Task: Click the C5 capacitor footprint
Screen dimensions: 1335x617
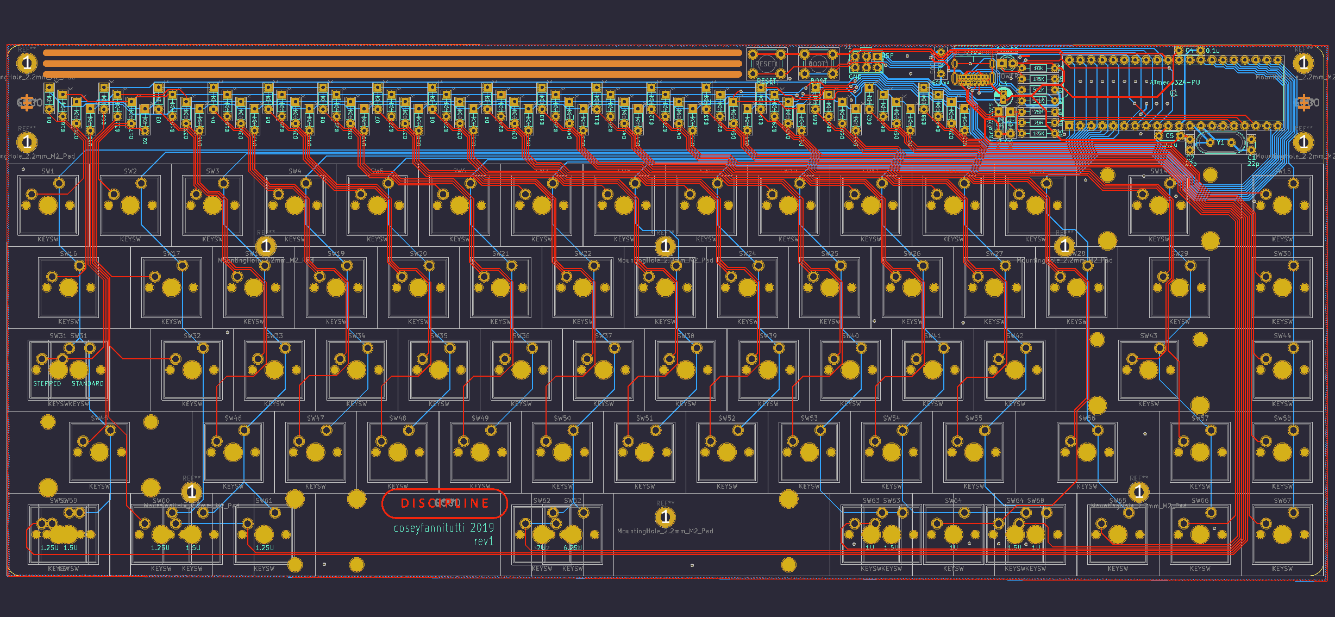Action: click(x=1169, y=136)
